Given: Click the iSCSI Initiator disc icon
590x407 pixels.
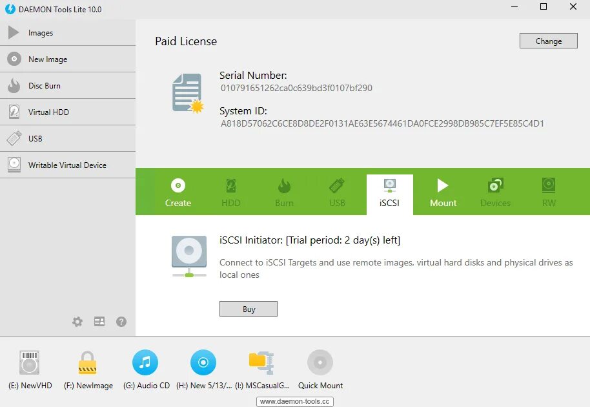Looking at the screenshot, I should [x=189, y=256].
